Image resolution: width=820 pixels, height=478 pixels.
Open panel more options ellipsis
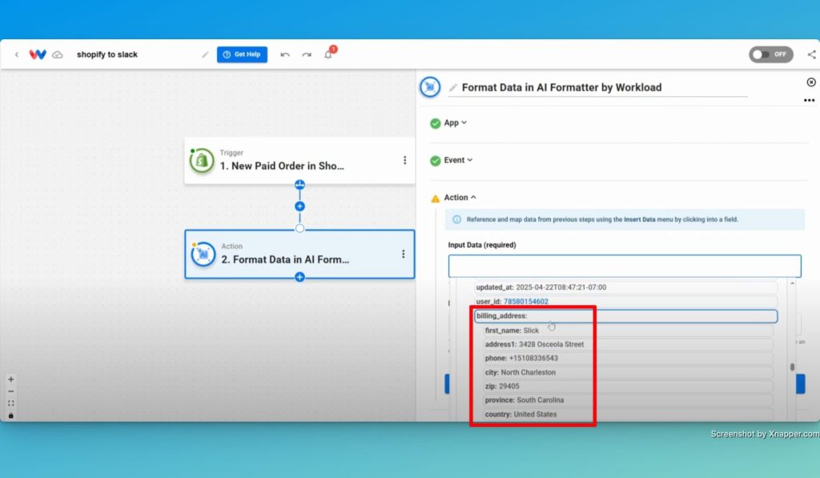tap(809, 100)
